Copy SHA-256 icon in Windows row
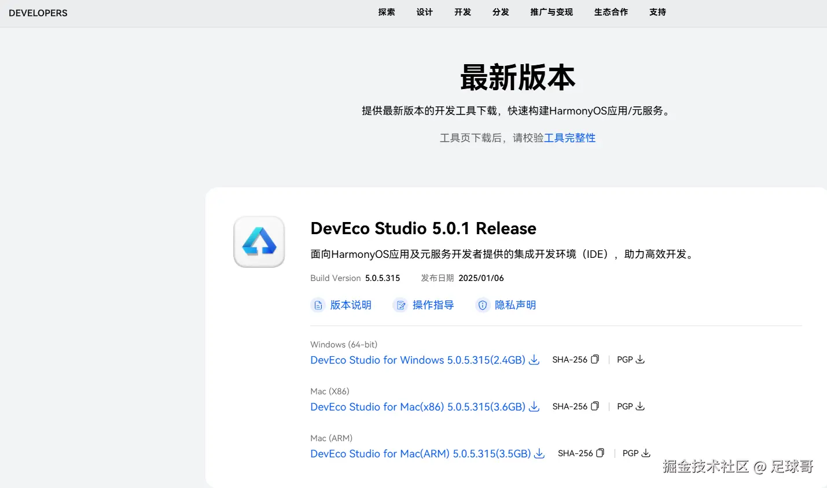Screen dimensions: 827x488 [x=595, y=359]
